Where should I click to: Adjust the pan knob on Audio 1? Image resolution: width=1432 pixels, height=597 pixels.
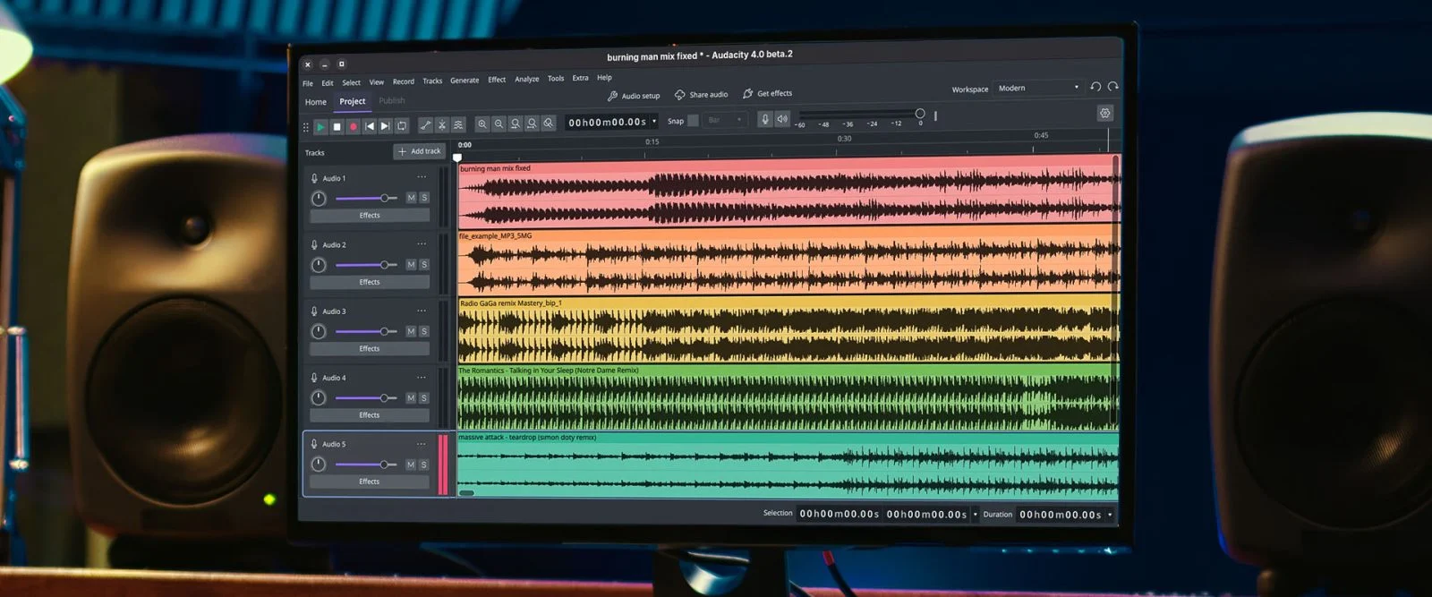(x=319, y=198)
